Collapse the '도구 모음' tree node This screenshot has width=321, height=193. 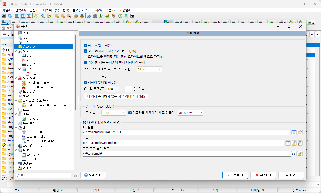tap(16, 78)
